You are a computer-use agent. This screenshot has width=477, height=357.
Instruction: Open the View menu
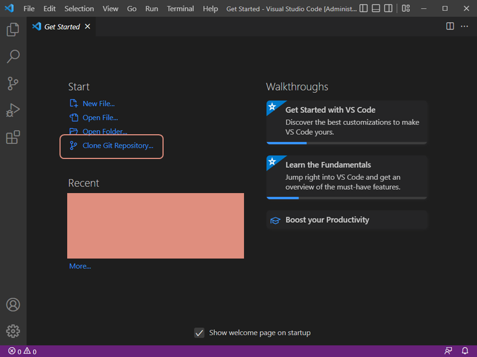[x=110, y=8]
